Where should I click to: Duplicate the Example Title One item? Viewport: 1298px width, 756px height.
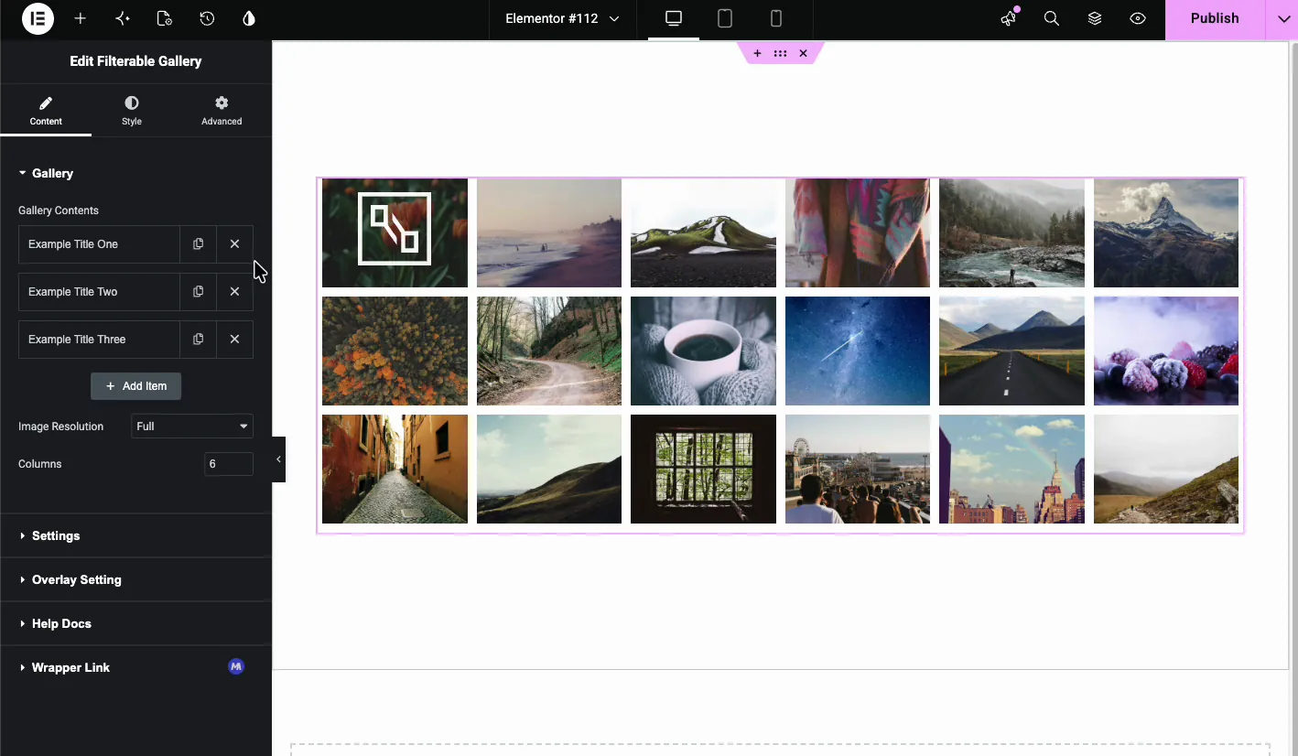(198, 244)
